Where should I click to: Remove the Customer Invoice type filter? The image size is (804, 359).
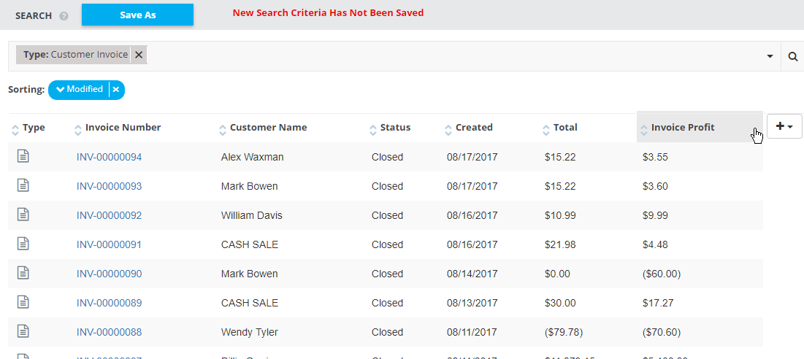click(x=139, y=55)
